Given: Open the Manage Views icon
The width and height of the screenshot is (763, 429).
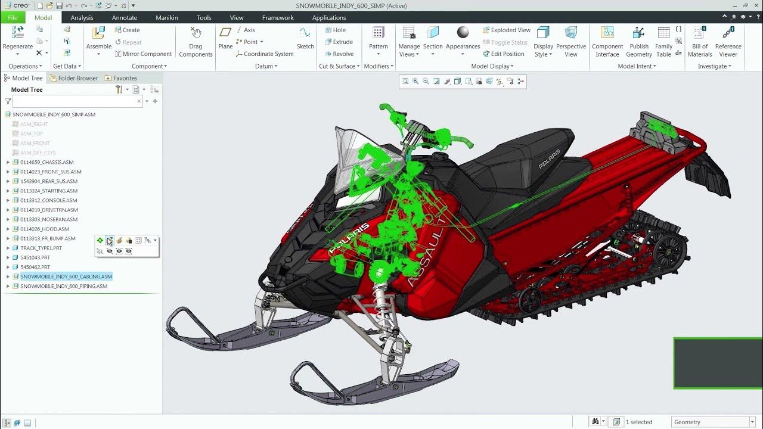Looking at the screenshot, I should pos(409,32).
